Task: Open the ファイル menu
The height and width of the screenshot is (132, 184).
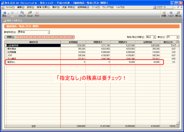Action: tap(10, 7)
